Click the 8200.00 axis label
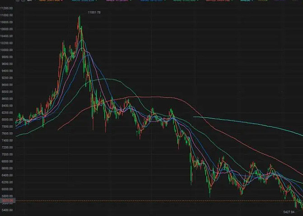 pyautogui.click(x=7, y=112)
